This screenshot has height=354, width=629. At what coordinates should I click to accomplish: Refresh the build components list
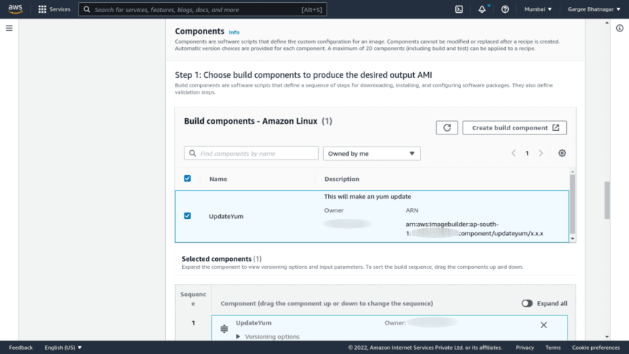(447, 127)
